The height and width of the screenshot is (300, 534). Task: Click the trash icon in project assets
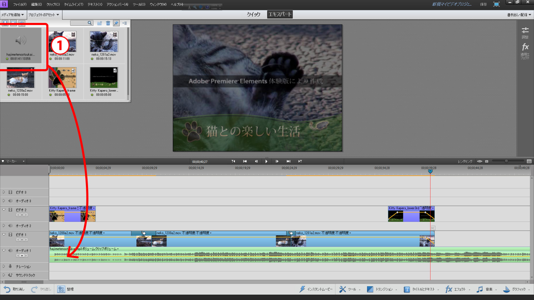pyautogui.click(x=108, y=23)
